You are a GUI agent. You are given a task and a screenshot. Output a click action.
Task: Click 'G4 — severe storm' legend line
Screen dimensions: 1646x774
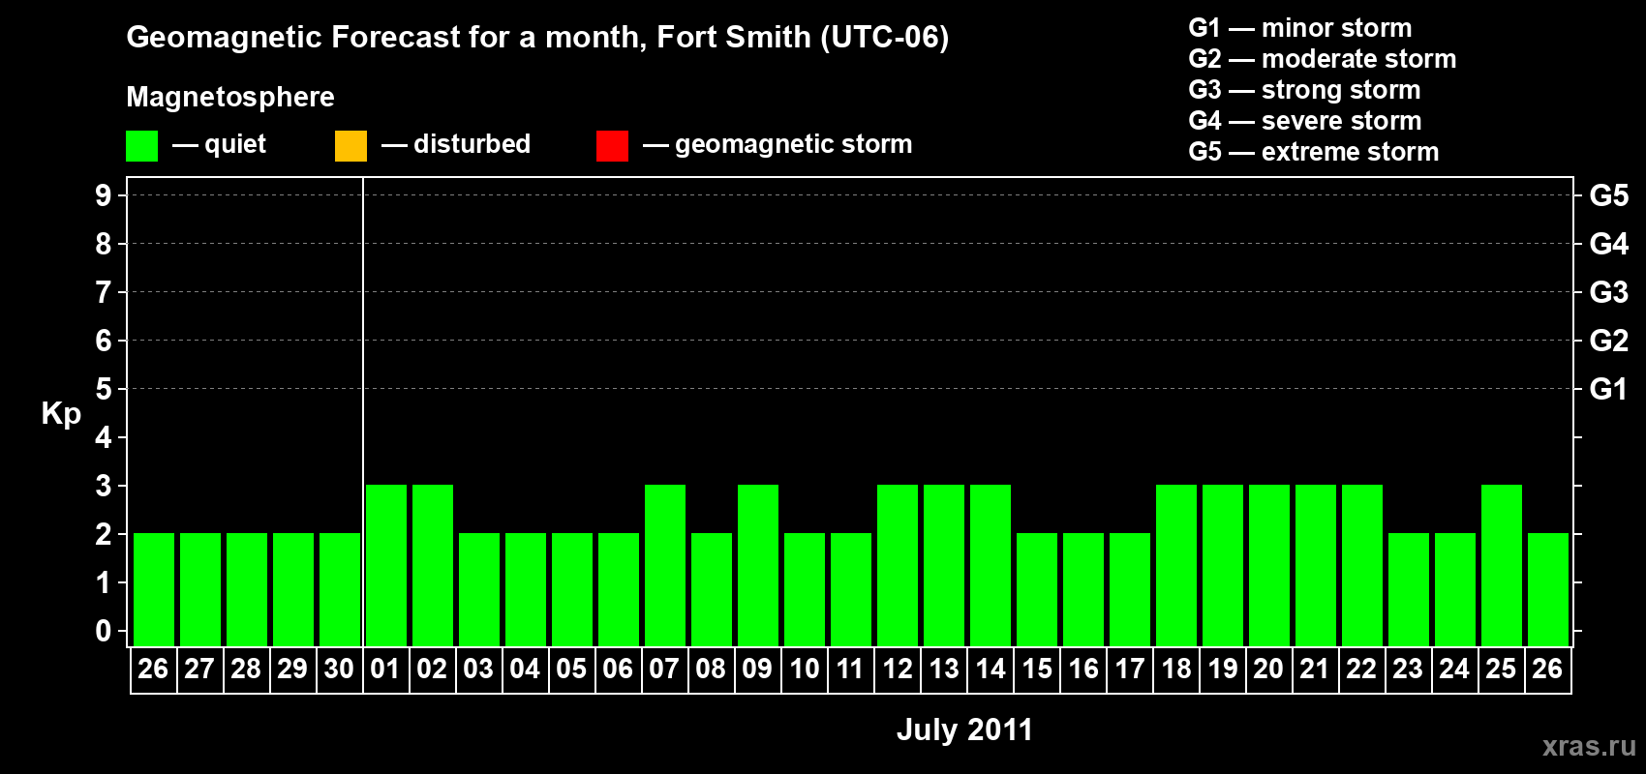1304,121
